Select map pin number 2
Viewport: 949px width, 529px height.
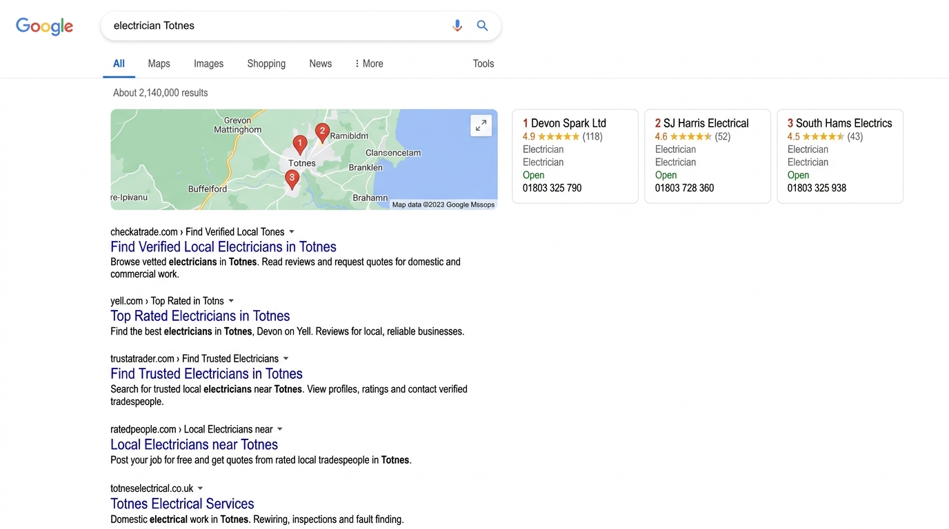pos(322,132)
